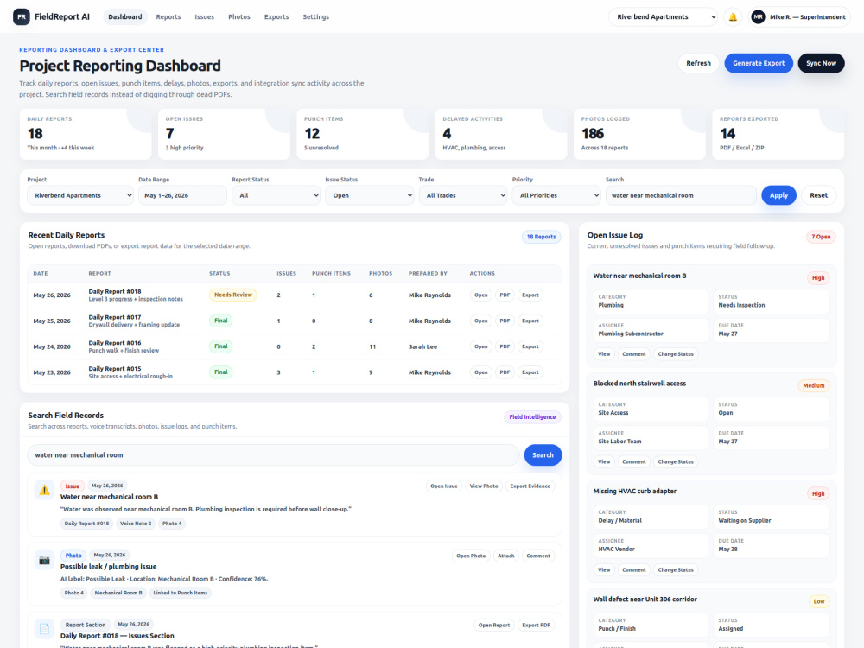
Task: Export Daily Report #015
Action: pos(530,372)
